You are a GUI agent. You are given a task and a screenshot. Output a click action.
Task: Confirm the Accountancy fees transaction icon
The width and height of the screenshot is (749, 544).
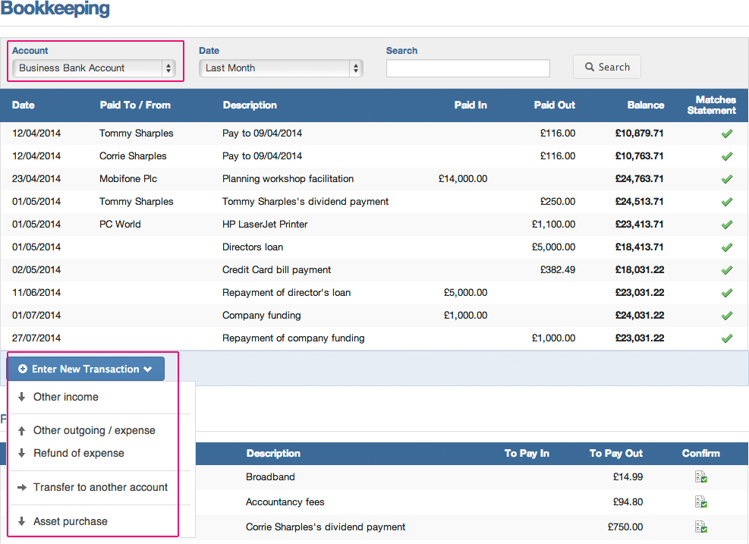pyautogui.click(x=700, y=502)
